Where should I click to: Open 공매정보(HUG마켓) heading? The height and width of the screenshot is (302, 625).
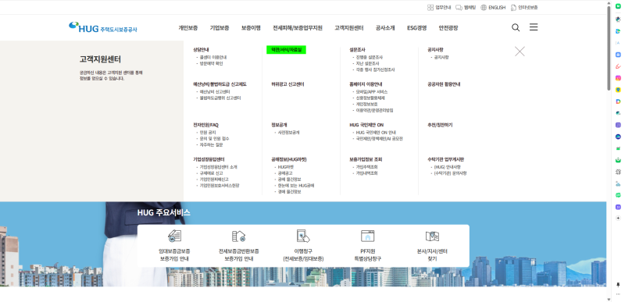pyautogui.click(x=289, y=159)
